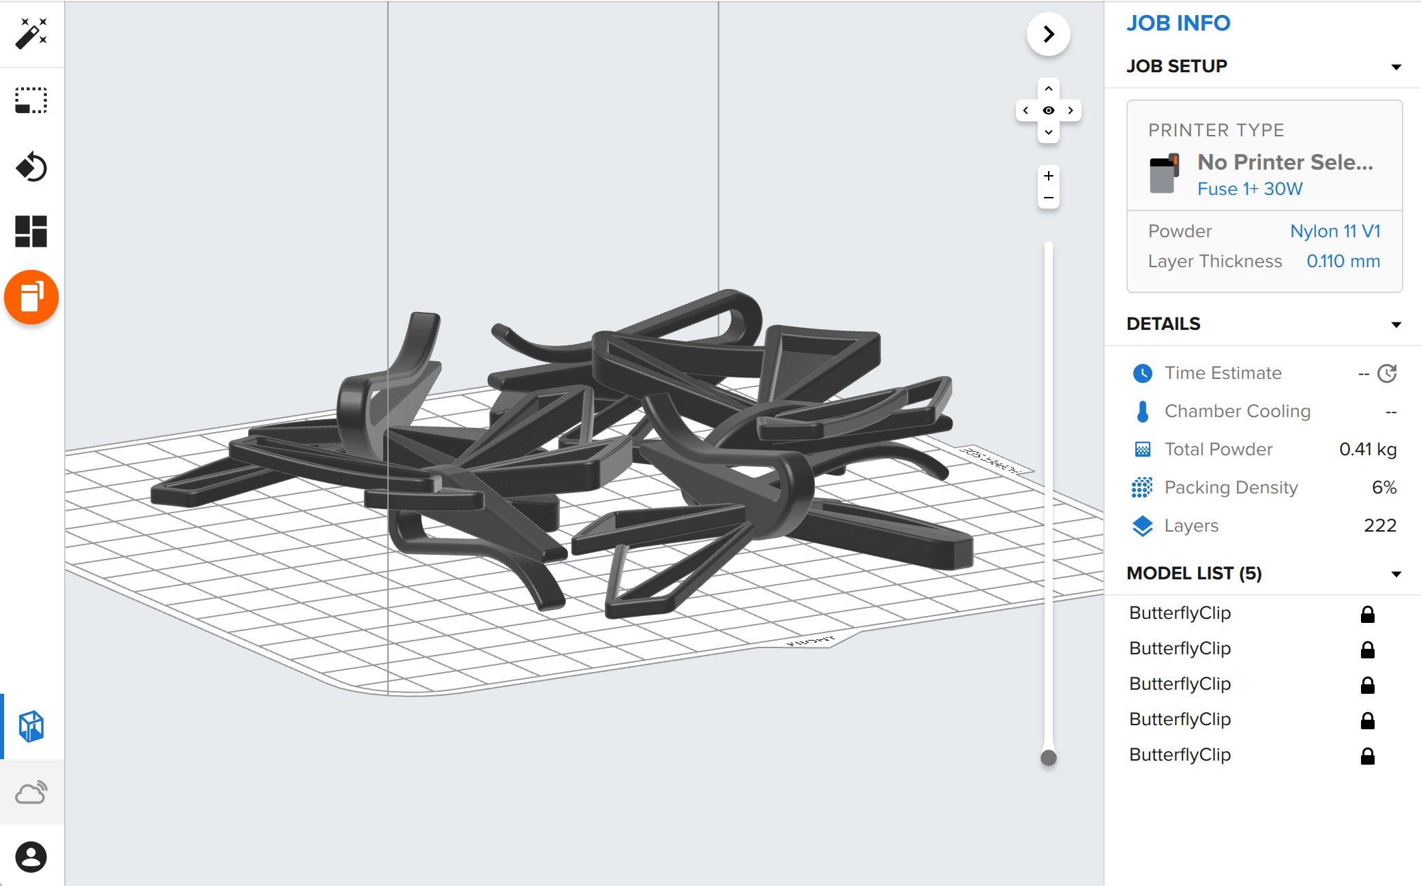Open the user account icon

click(x=31, y=857)
